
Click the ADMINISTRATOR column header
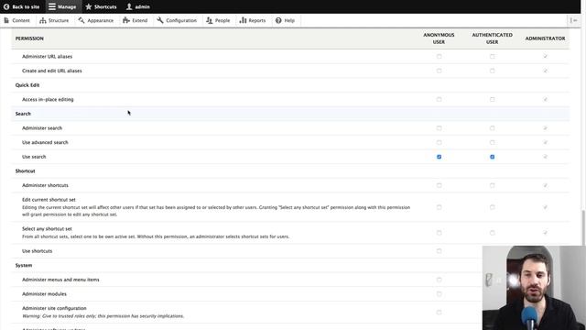tap(546, 38)
